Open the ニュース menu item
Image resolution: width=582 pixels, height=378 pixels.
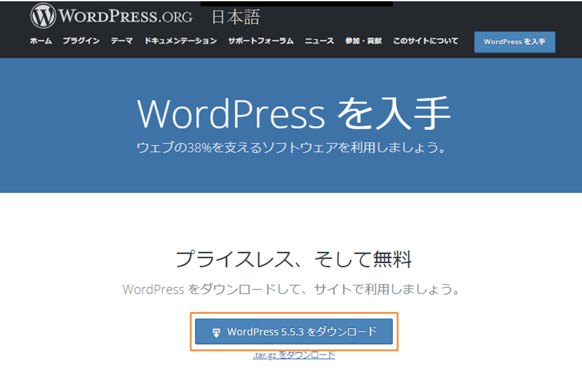320,41
